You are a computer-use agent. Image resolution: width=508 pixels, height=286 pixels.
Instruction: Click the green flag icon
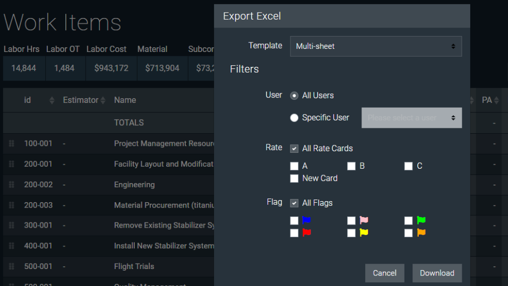click(x=421, y=220)
